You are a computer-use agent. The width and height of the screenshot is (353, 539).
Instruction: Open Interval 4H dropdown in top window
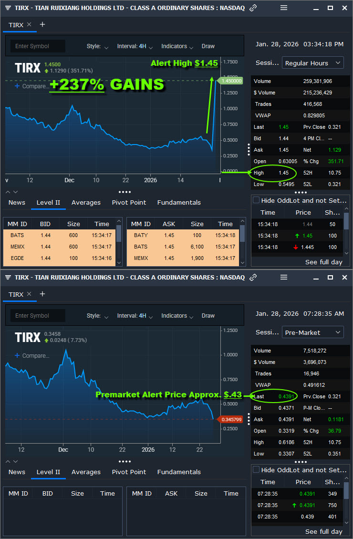[135, 46]
